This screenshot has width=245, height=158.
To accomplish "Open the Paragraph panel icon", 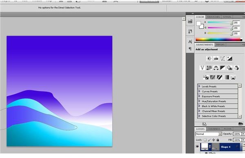I will click(x=190, y=49).
